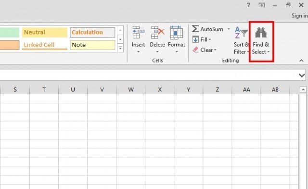Image resolution: width=308 pixels, height=189 pixels.
Task: Minimize the Excel window
Action: [x=275, y=5]
